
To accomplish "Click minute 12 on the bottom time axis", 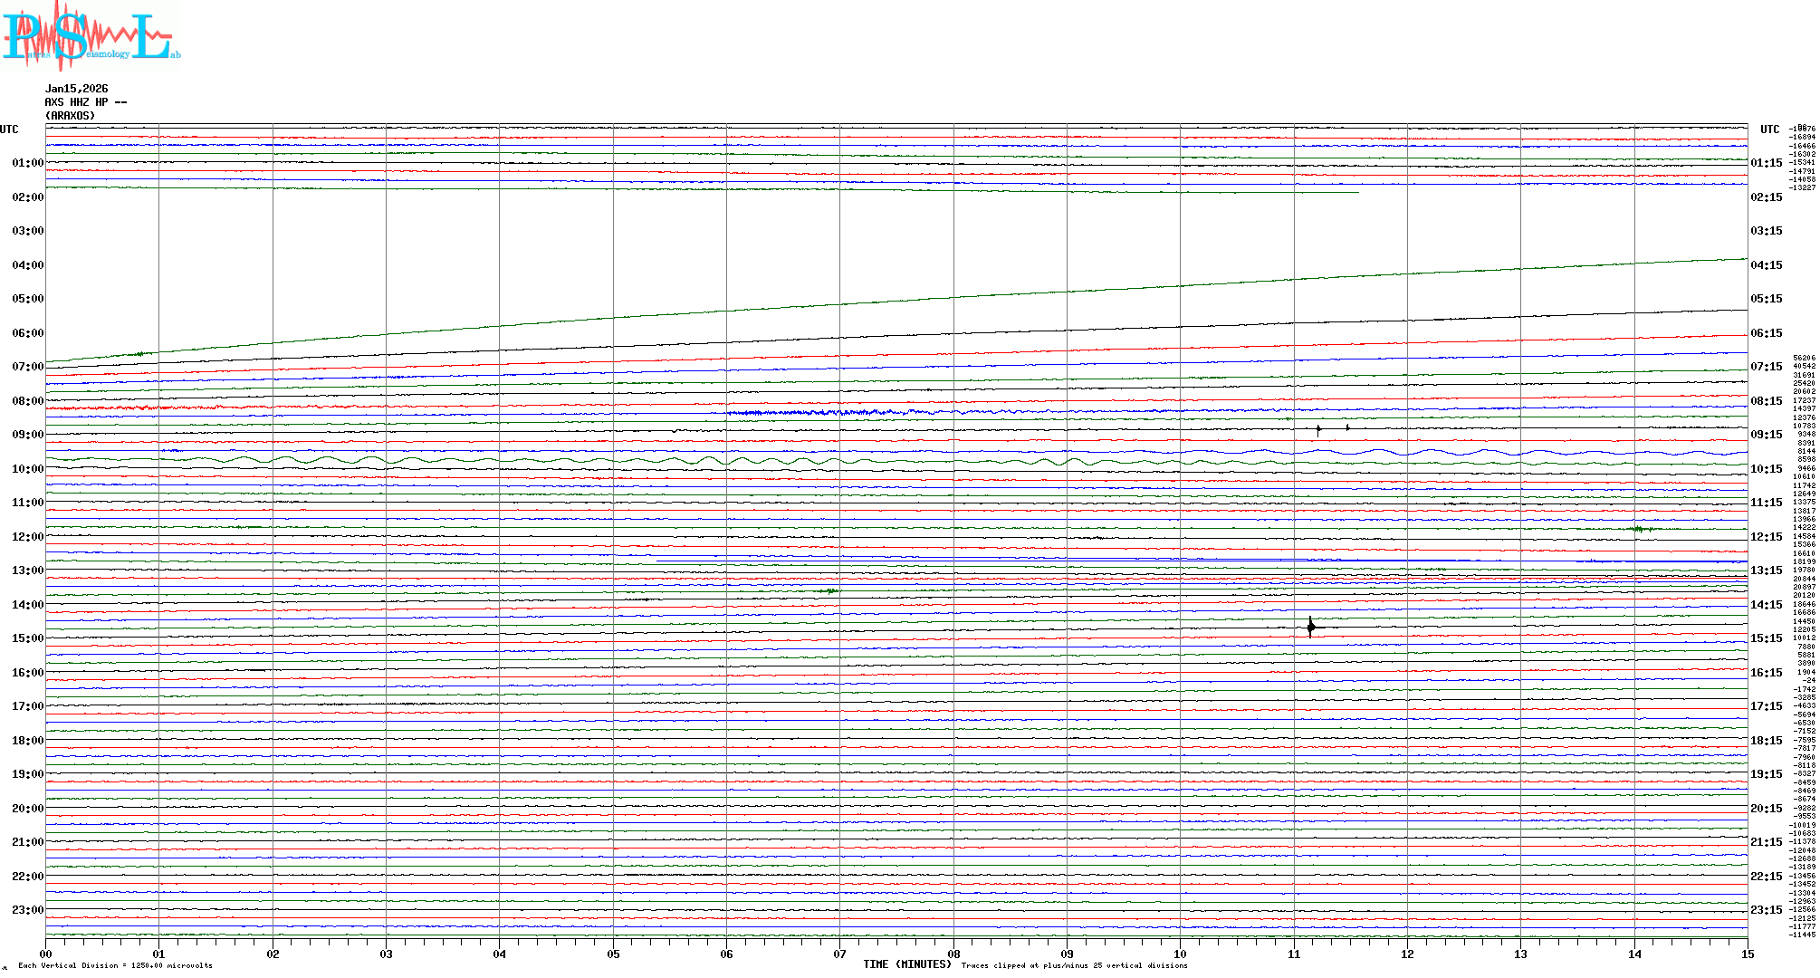I will (1407, 954).
